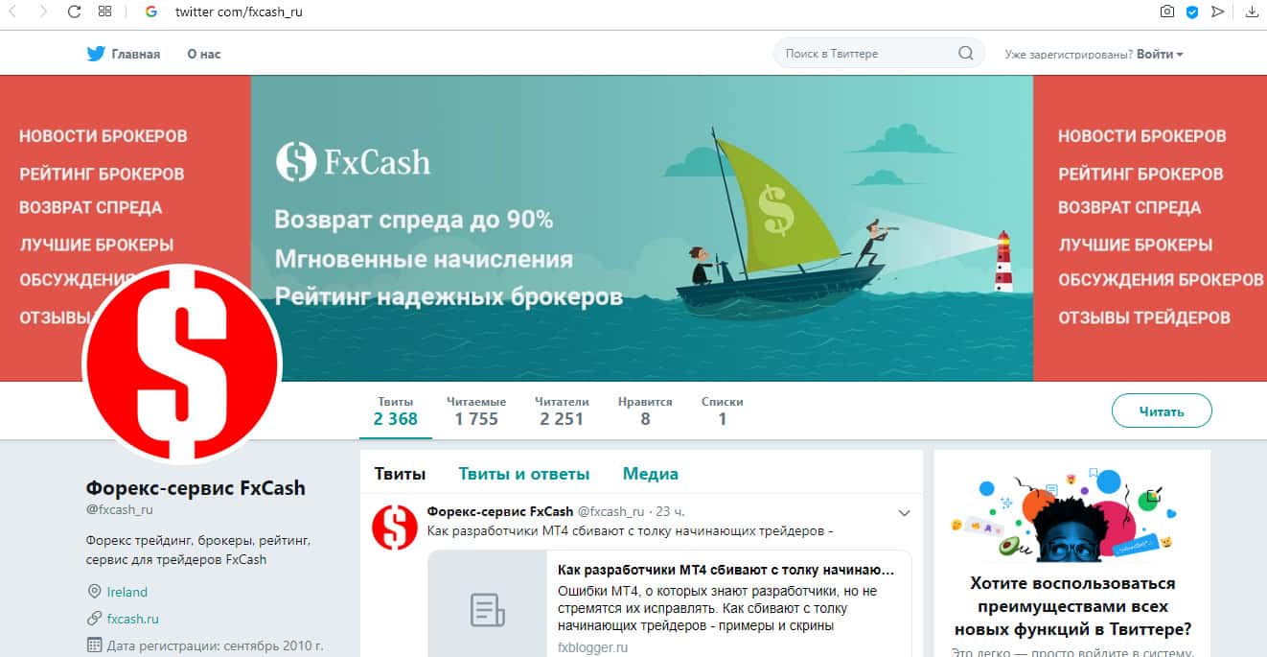Open the Войти login dropdown

point(1160,54)
